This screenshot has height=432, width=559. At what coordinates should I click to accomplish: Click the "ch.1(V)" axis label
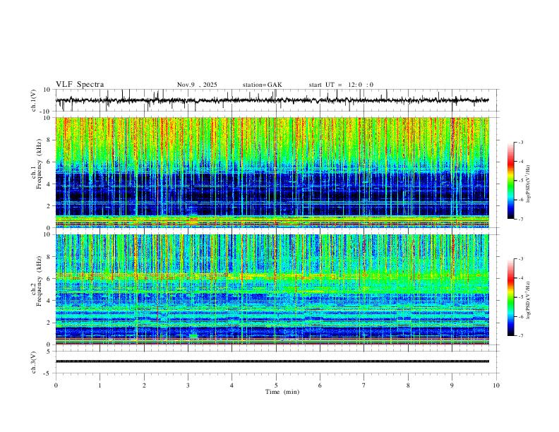34,100
